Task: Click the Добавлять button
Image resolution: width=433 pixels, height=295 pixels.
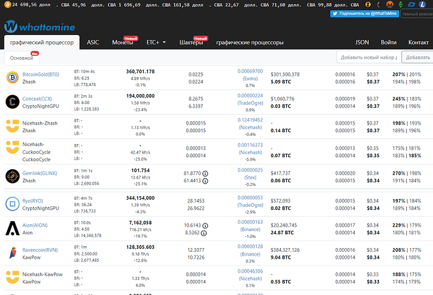Action: [418, 57]
